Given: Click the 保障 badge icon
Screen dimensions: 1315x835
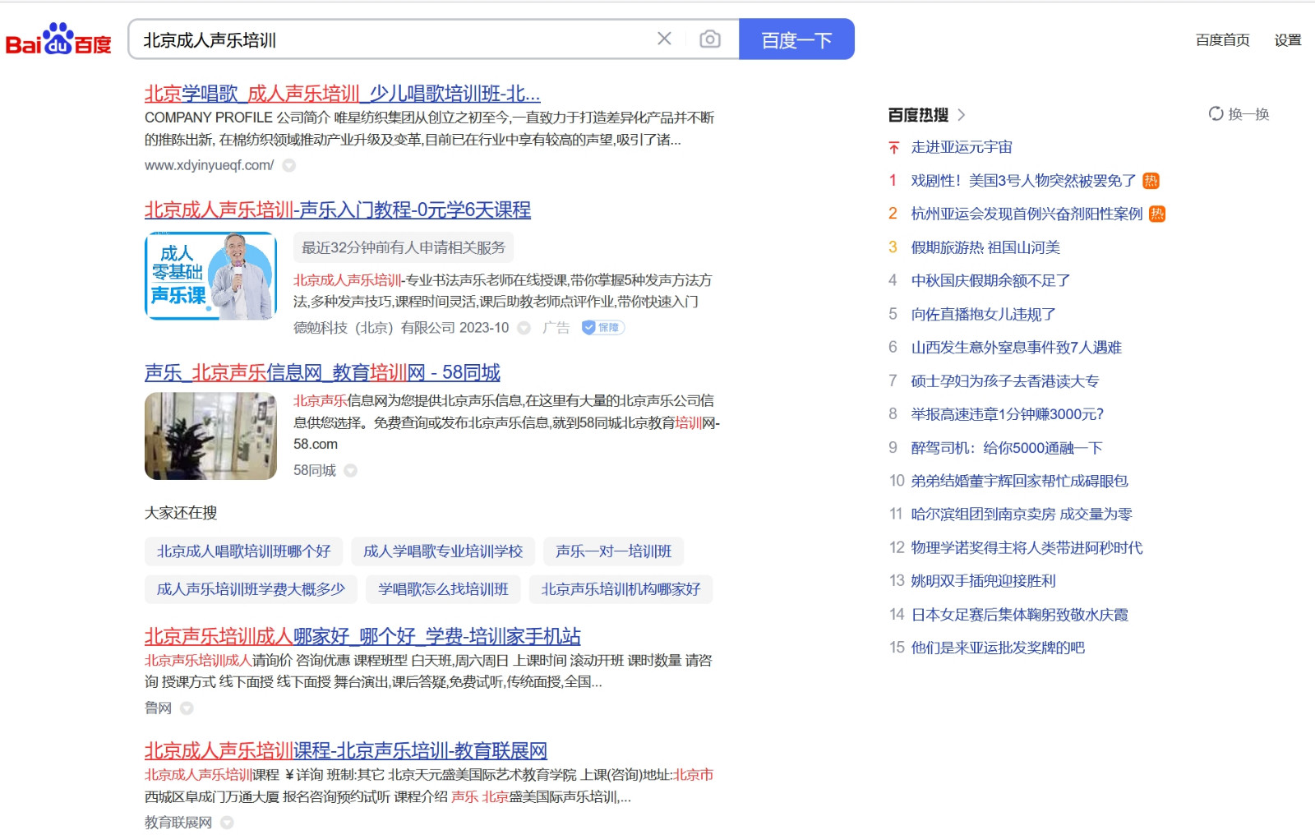Looking at the screenshot, I should click(603, 327).
